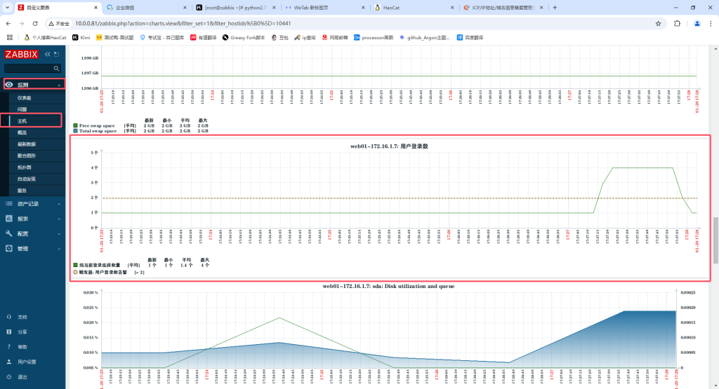Switch to the 企业微信 browser tab
The image size is (719, 389).
pos(140,7)
